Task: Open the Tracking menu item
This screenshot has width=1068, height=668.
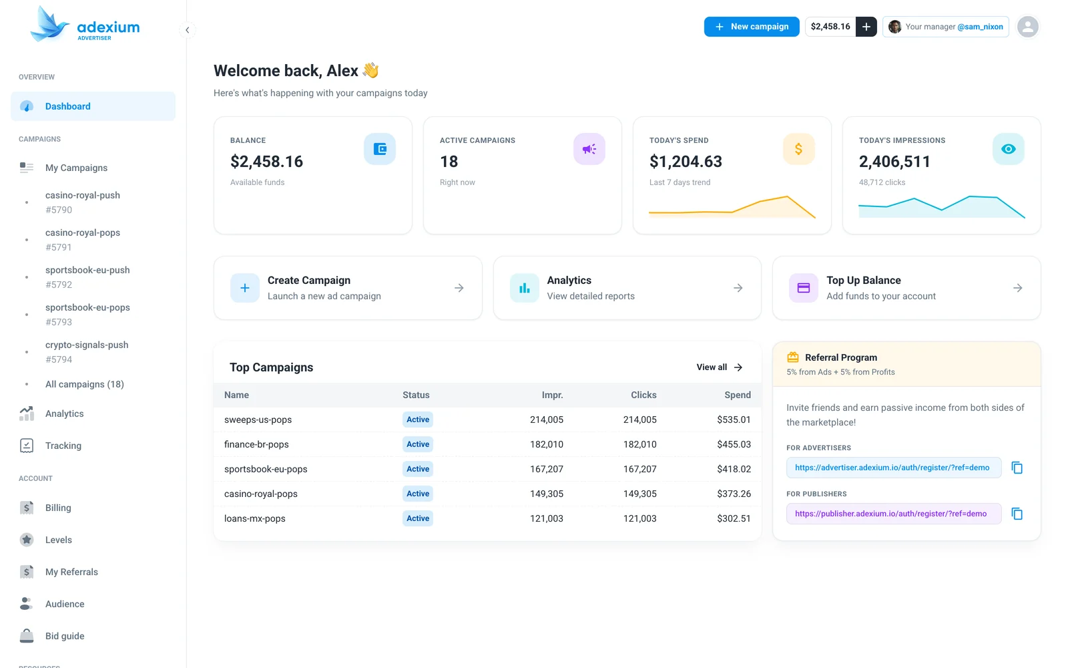Action: click(93, 446)
